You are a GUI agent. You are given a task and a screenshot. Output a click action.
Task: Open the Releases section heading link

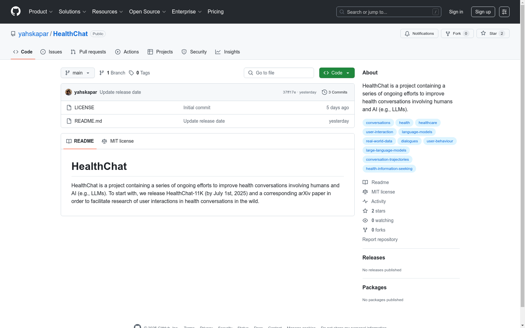374,258
